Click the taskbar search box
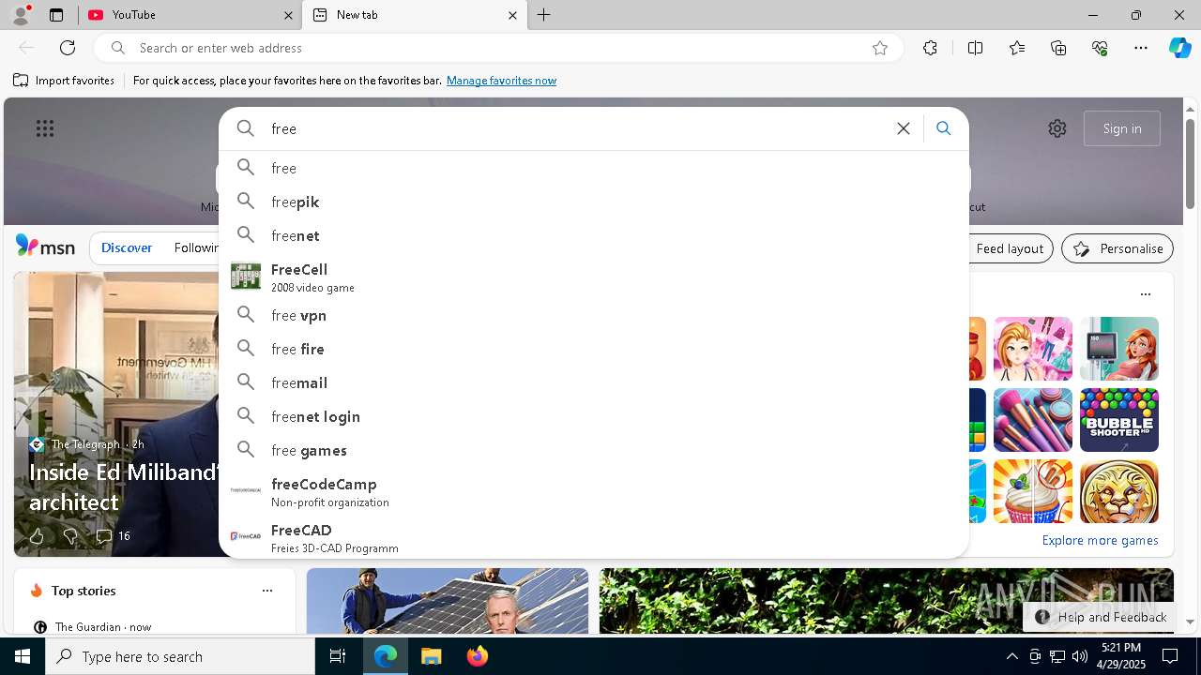Viewport: 1201px width, 675px height. point(180,656)
